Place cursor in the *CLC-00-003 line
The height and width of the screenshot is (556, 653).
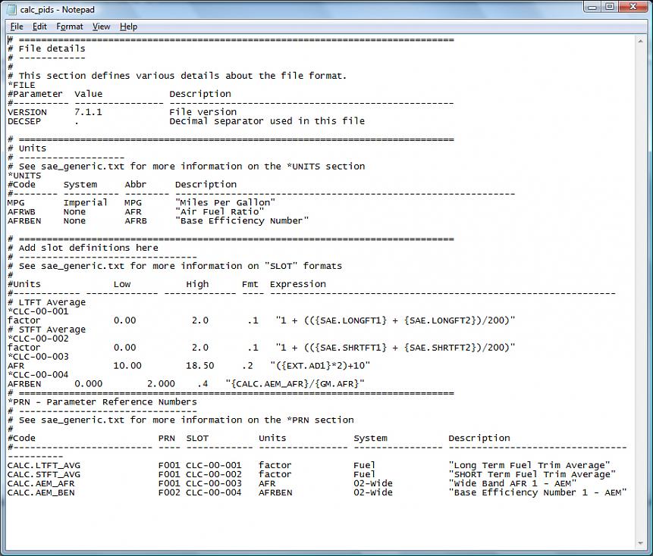38,357
